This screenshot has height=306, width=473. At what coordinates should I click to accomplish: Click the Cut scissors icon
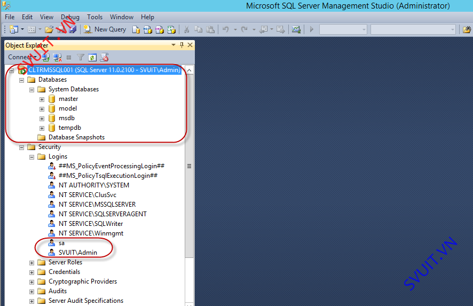pyautogui.click(x=186, y=29)
